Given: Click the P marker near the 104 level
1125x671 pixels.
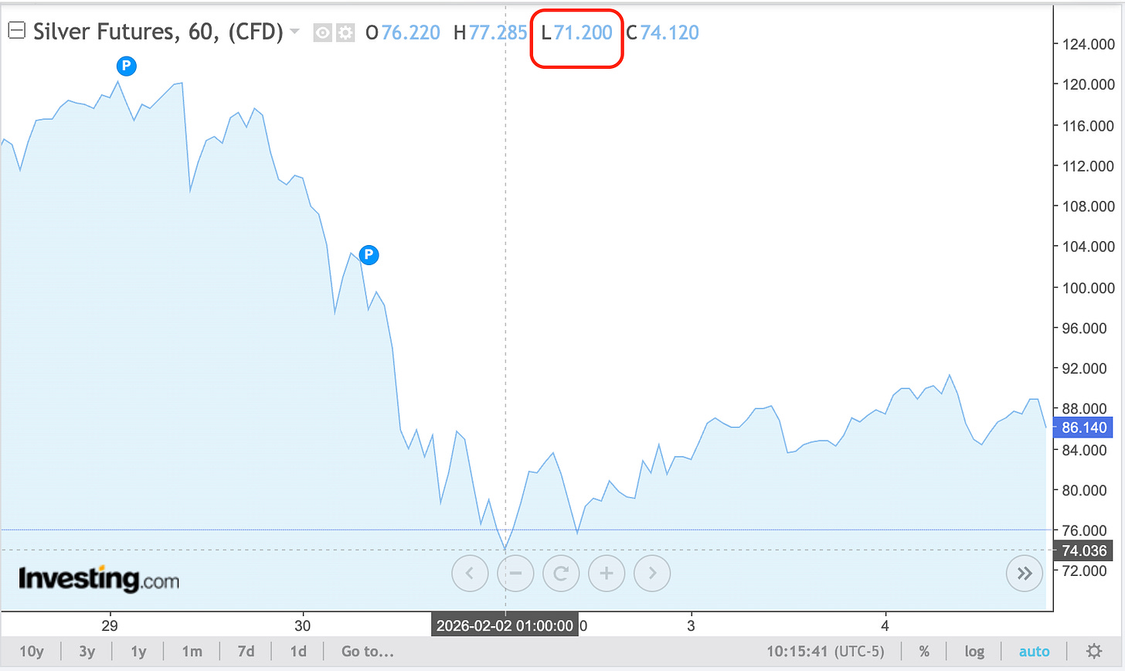Looking at the screenshot, I should click(x=369, y=254).
